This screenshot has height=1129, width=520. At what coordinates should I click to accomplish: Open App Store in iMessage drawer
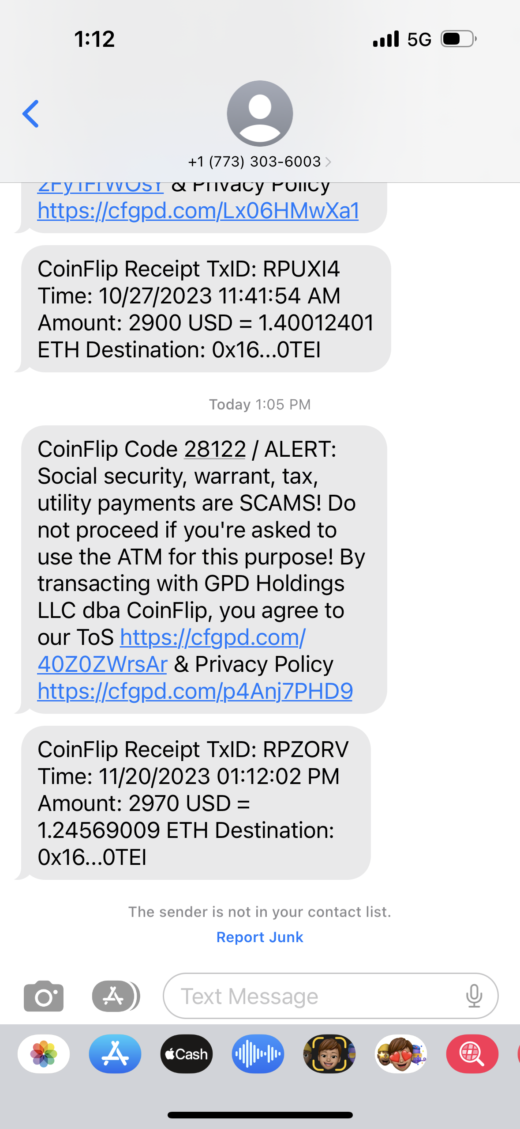(115, 1054)
